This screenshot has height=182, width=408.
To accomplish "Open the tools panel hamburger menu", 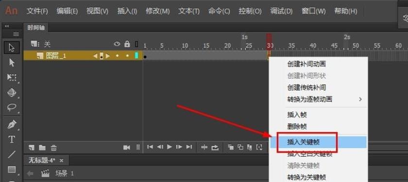I will (x=16, y=34).
